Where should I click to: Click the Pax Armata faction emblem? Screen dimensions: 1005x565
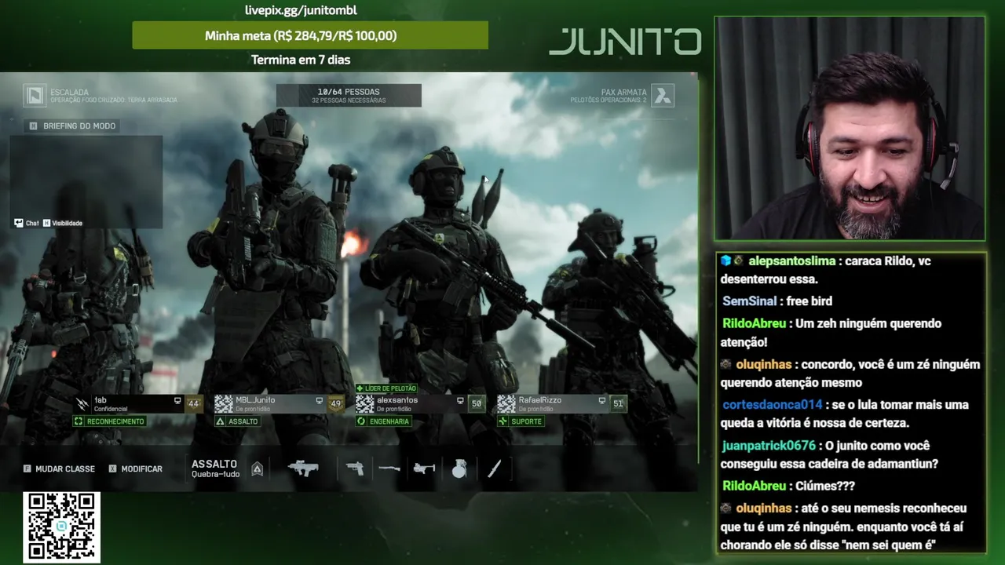tap(663, 96)
